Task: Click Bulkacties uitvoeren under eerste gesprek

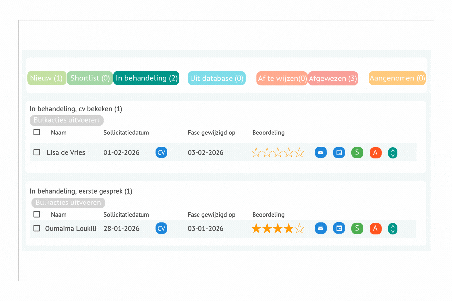Action: click(68, 203)
